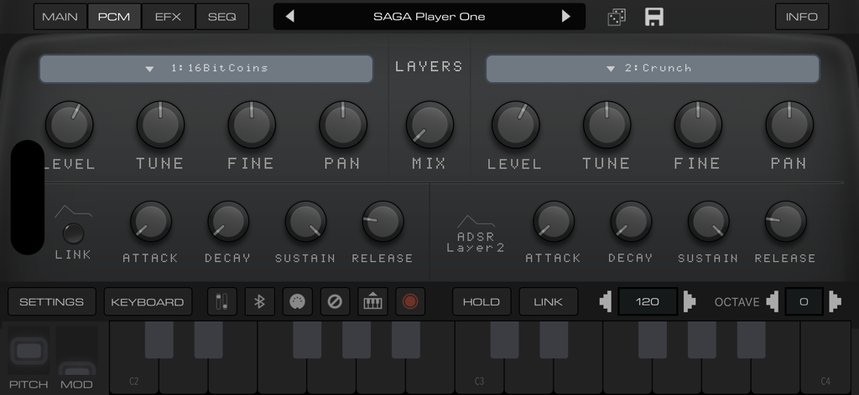
Task: Open Bluetooth MIDI settings
Action: 260,301
